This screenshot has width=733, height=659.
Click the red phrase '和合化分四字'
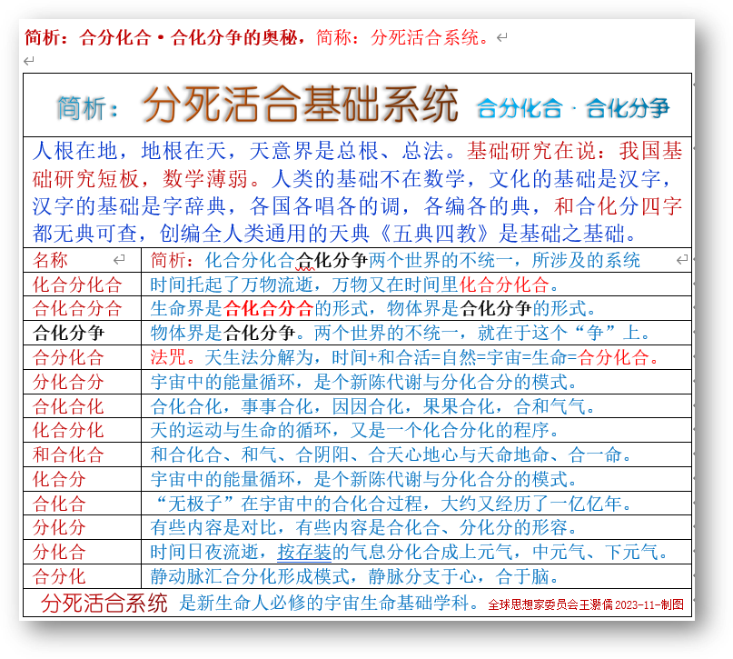[618, 206]
